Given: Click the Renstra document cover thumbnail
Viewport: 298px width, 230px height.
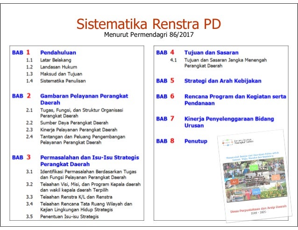Looking at the screenshot, I should (x=255, y=176).
